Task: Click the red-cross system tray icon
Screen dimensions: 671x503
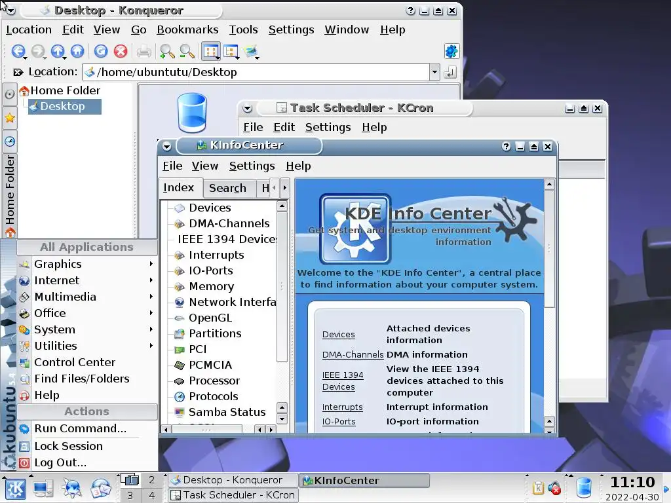Action: point(554,487)
